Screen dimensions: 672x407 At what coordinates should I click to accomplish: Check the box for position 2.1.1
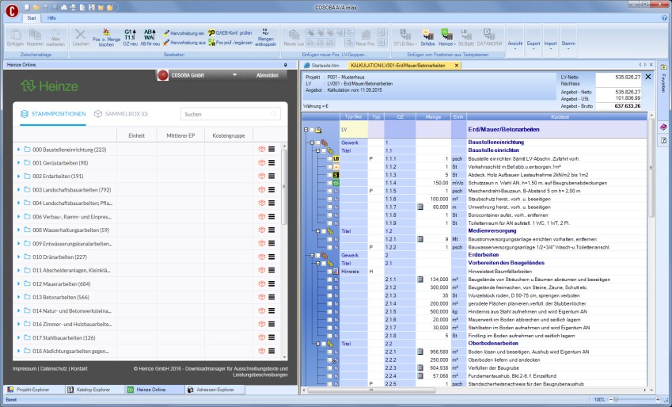[x=329, y=279]
